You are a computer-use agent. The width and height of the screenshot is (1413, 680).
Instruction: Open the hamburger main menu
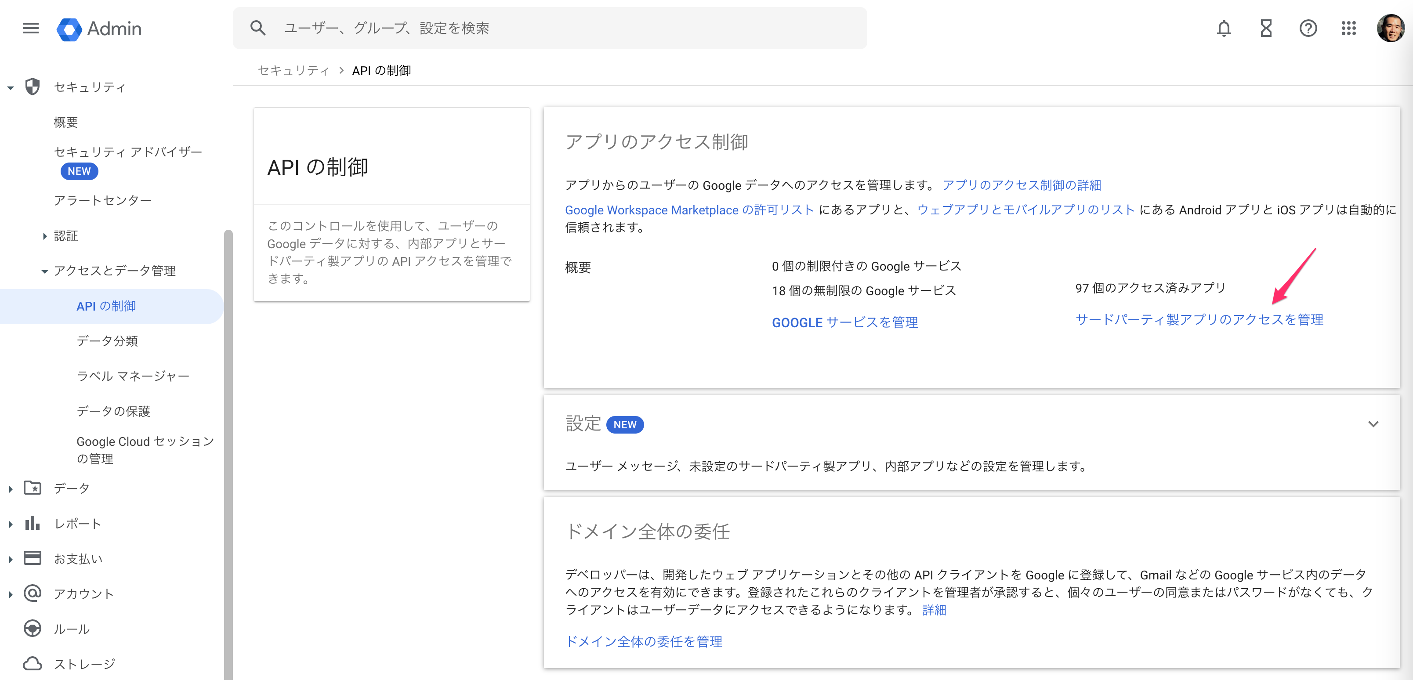[x=31, y=28]
